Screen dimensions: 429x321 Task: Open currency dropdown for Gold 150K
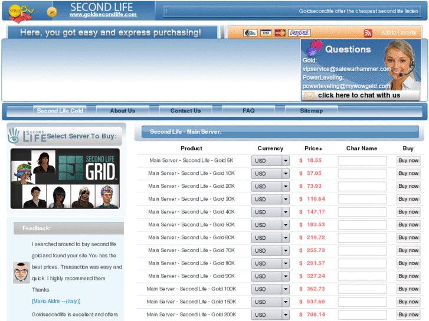coord(270,302)
